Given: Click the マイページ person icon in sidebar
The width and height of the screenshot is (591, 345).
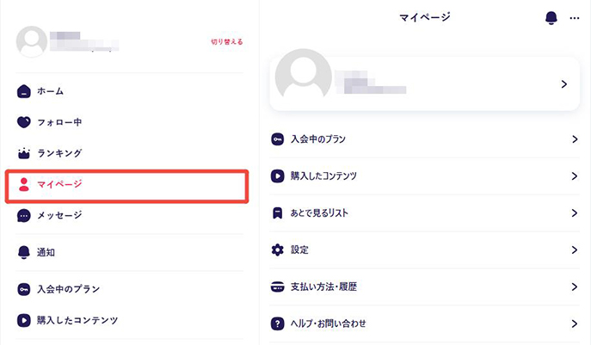Looking at the screenshot, I should click(x=24, y=184).
